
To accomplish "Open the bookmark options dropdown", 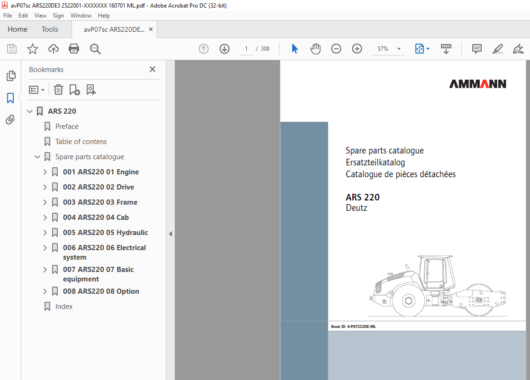I will (37, 90).
